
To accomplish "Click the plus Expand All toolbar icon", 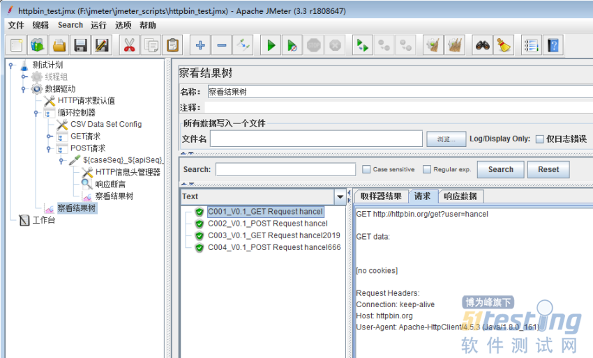I will pos(200,46).
